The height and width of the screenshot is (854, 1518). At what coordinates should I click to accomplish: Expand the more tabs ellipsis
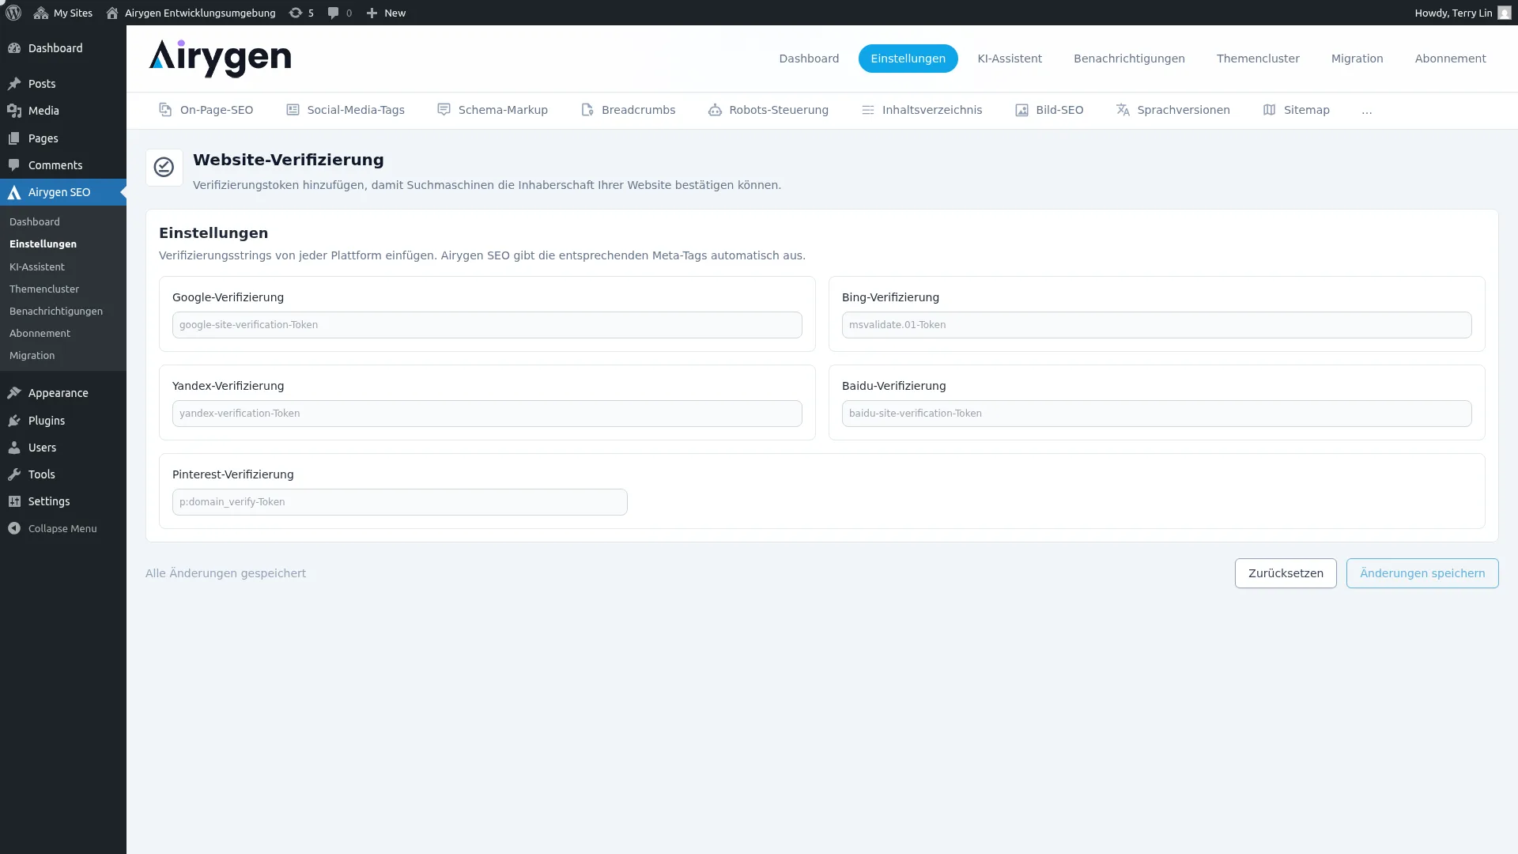coord(1367,111)
